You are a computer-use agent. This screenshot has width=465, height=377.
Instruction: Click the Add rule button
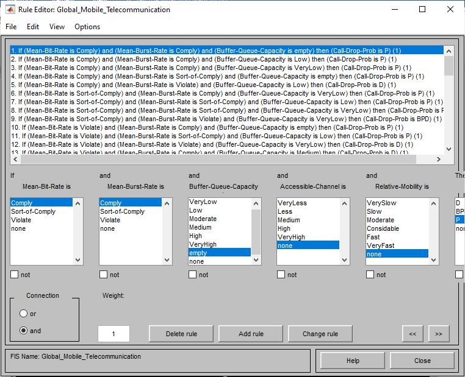point(251,334)
